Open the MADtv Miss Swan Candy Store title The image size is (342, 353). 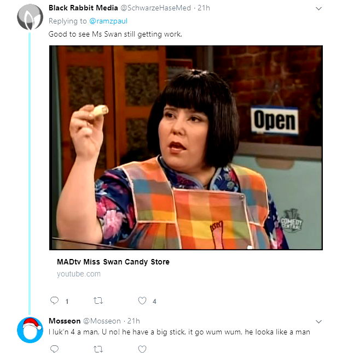(113, 262)
